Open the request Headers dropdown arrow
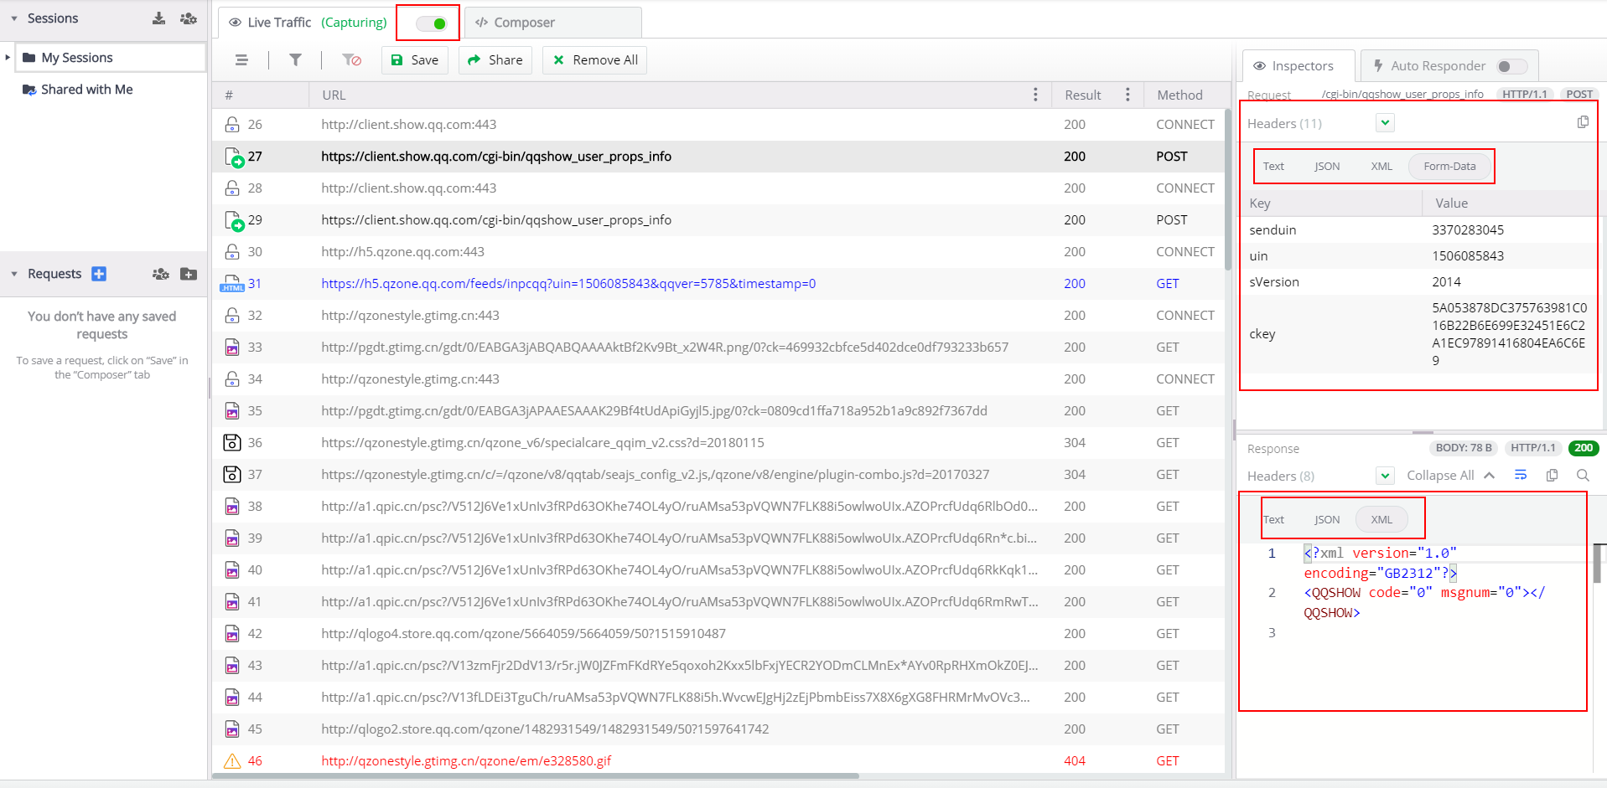 [1386, 123]
